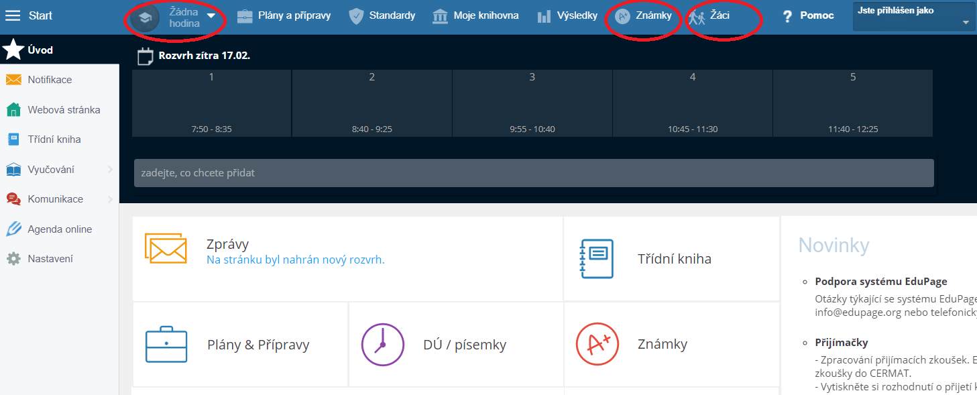Click the briefcase icon in top bar
977x395 pixels.
point(245,16)
